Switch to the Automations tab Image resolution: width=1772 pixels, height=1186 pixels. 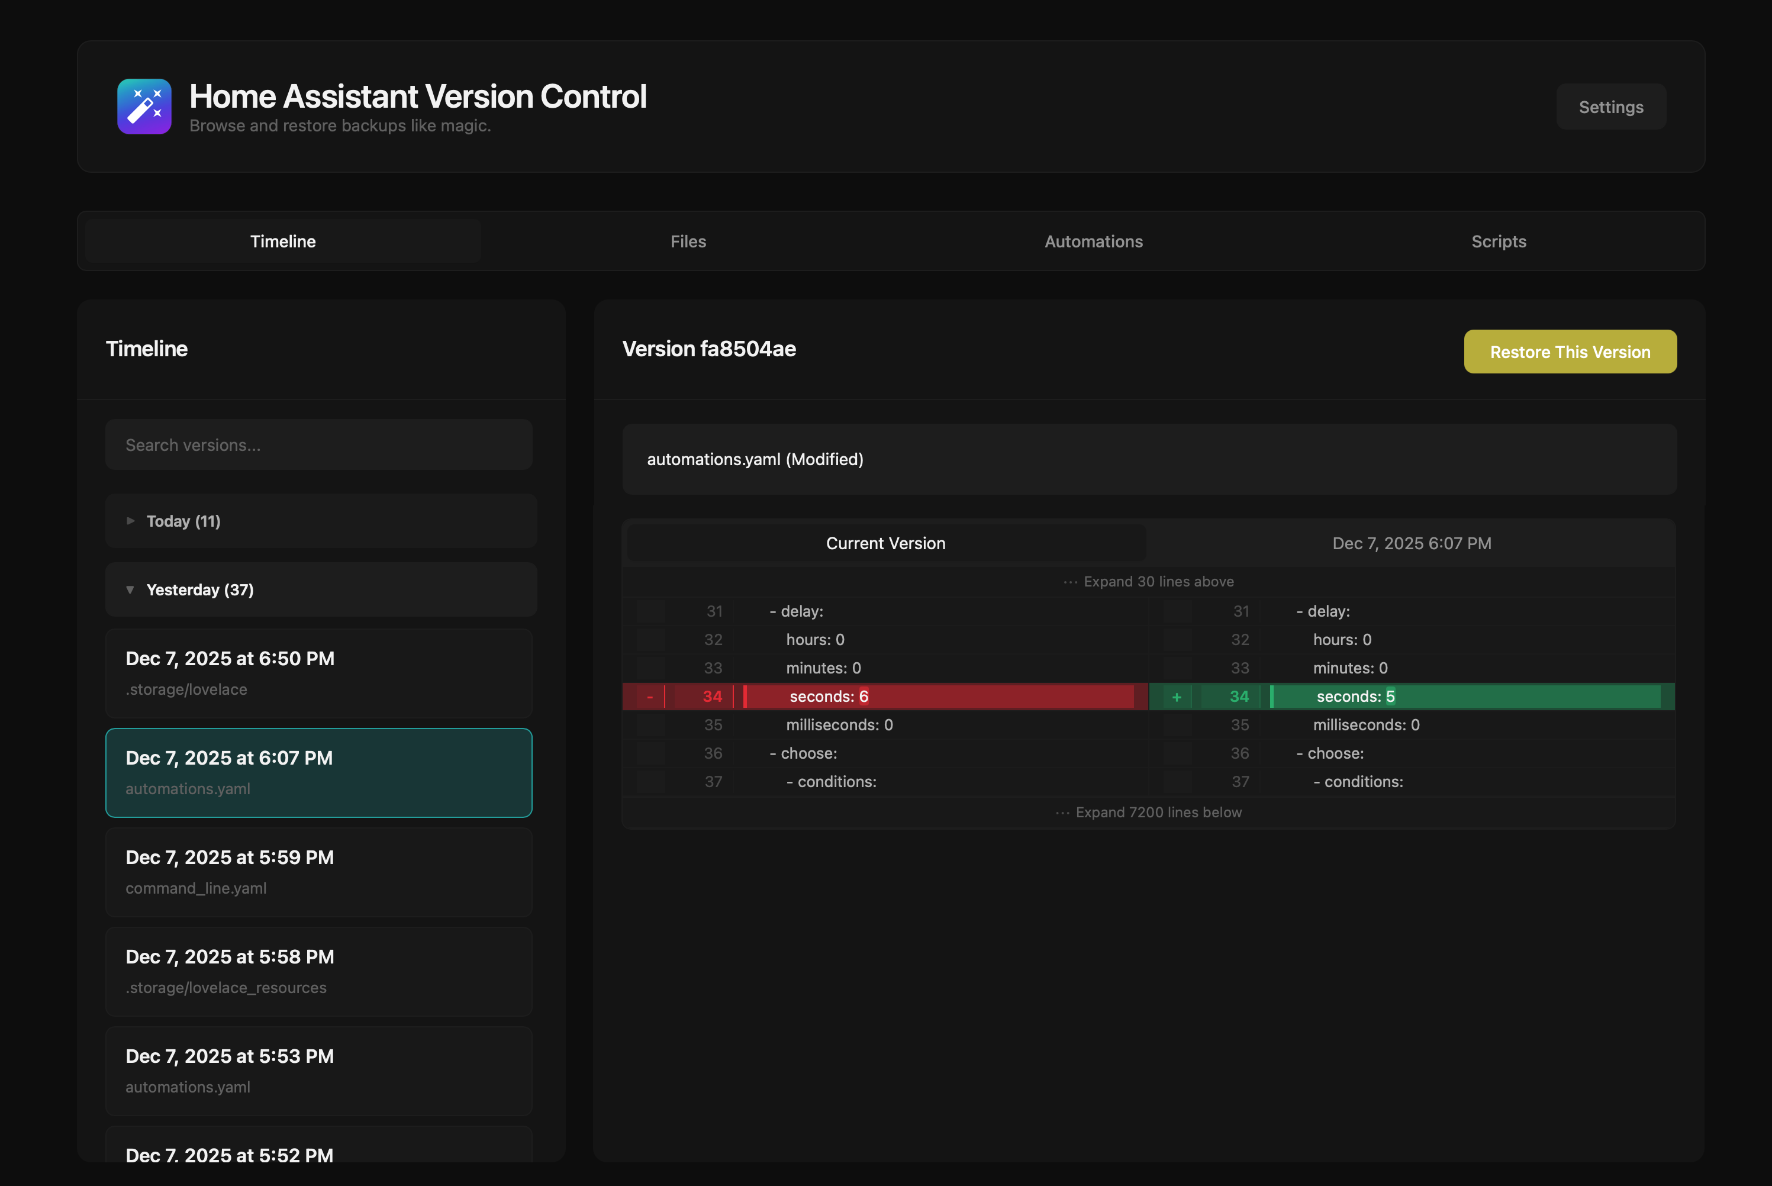(1093, 241)
